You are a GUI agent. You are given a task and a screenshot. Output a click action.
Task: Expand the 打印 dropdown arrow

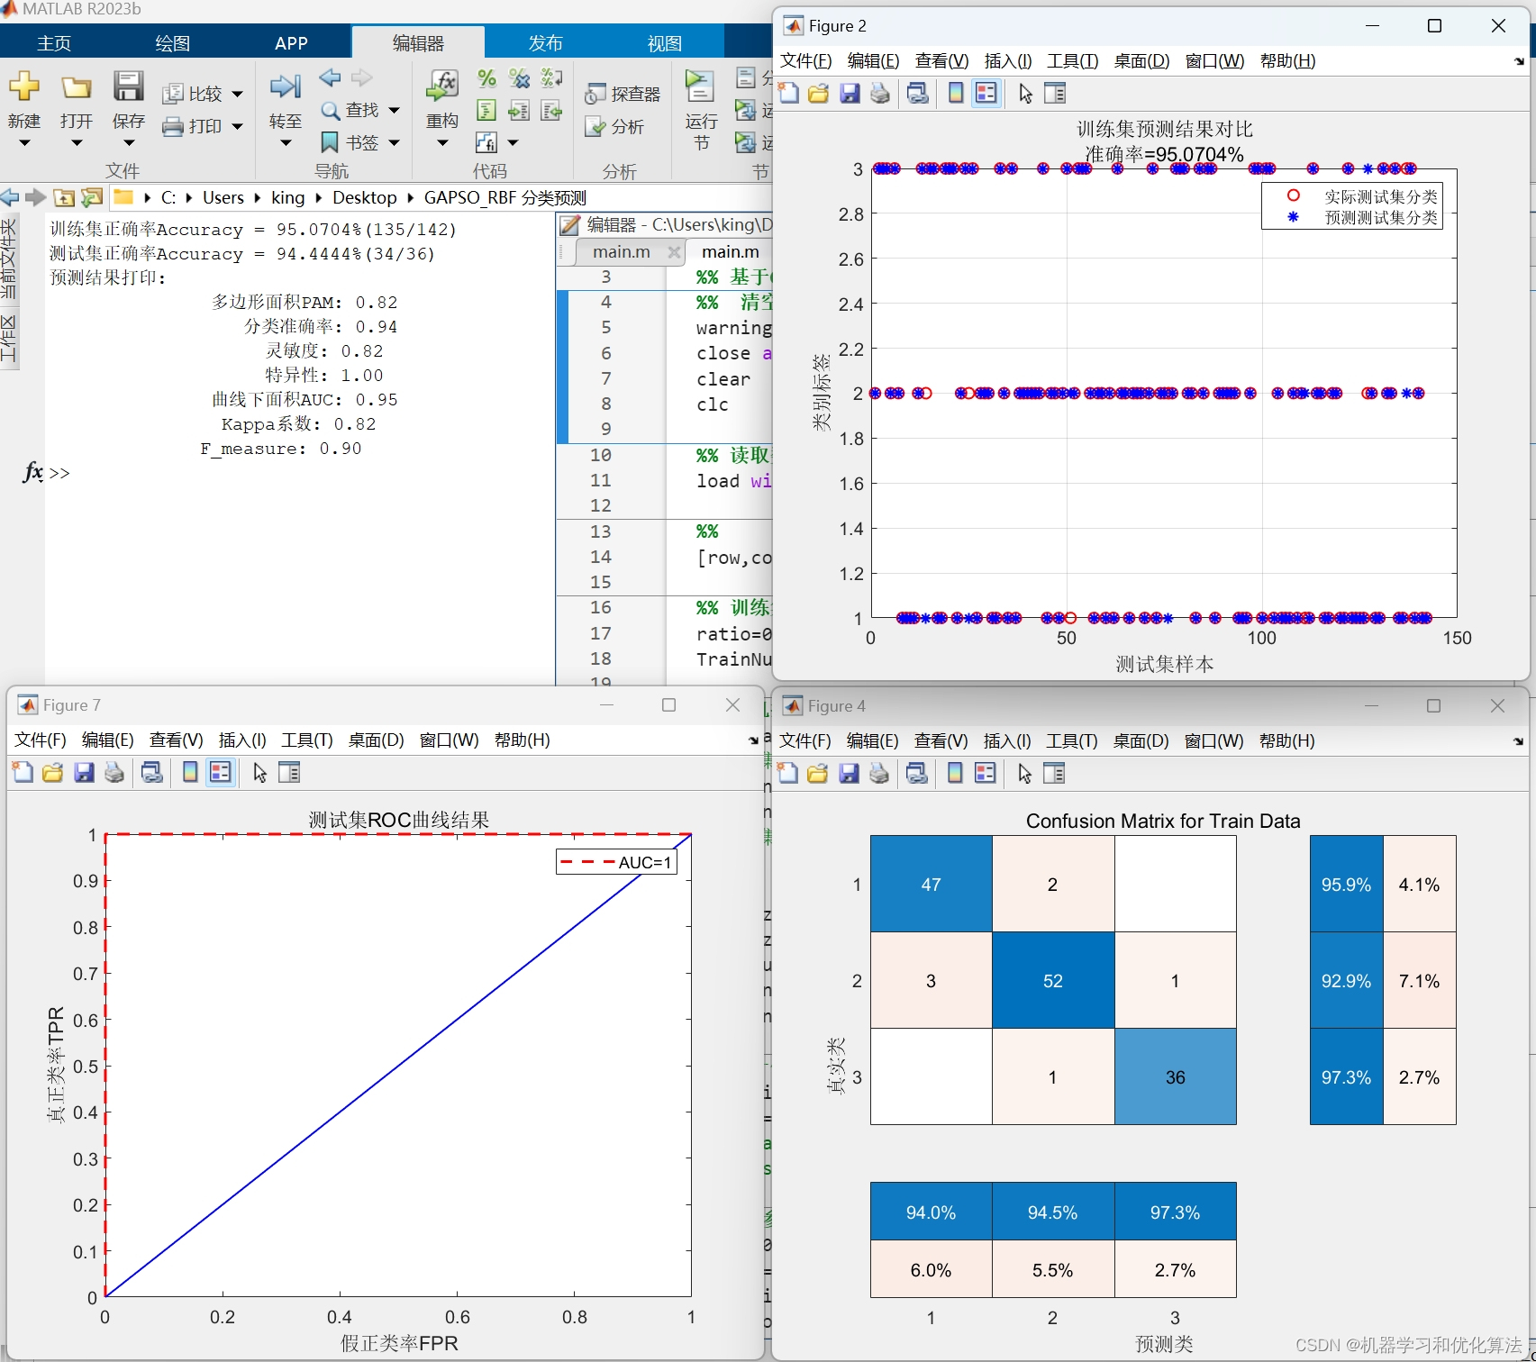[238, 126]
